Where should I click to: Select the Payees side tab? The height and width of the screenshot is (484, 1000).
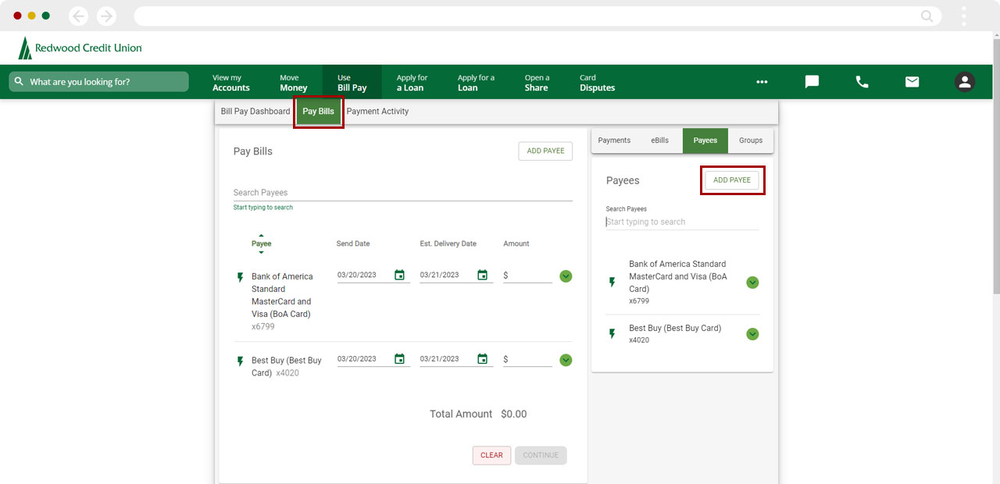tap(705, 141)
